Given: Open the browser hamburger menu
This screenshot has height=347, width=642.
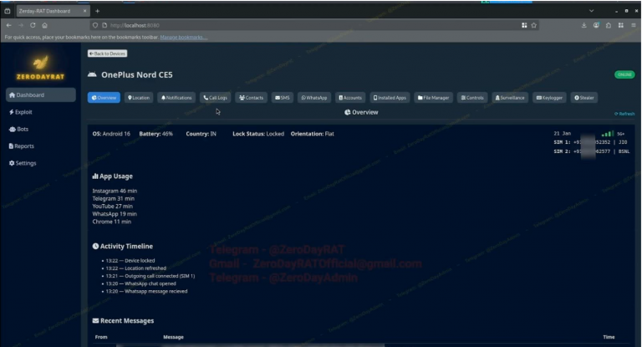Looking at the screenshot, I should [x=634, y=25].
